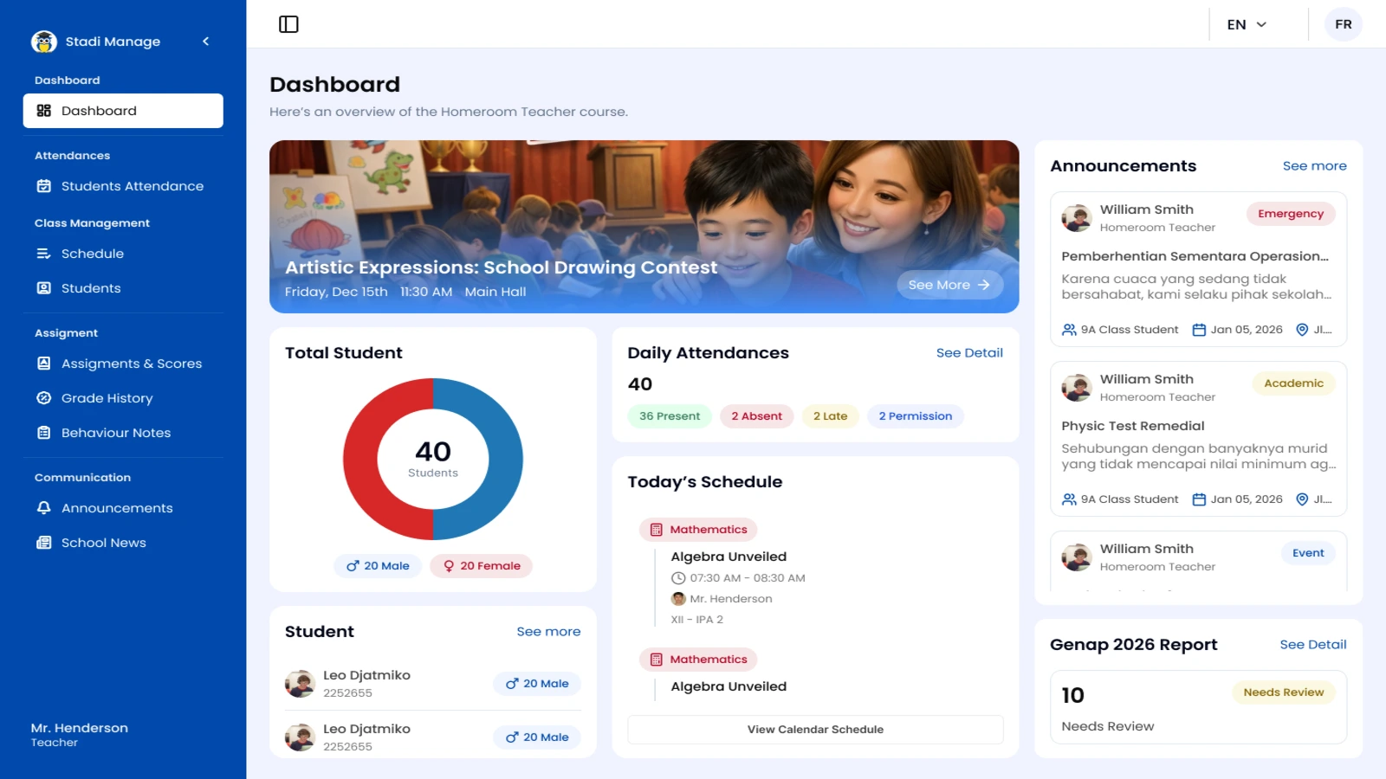The height and width of the screenshot is (779, 1386).
Task: Click the School News newspaper icon
Action: coord(44,543)
